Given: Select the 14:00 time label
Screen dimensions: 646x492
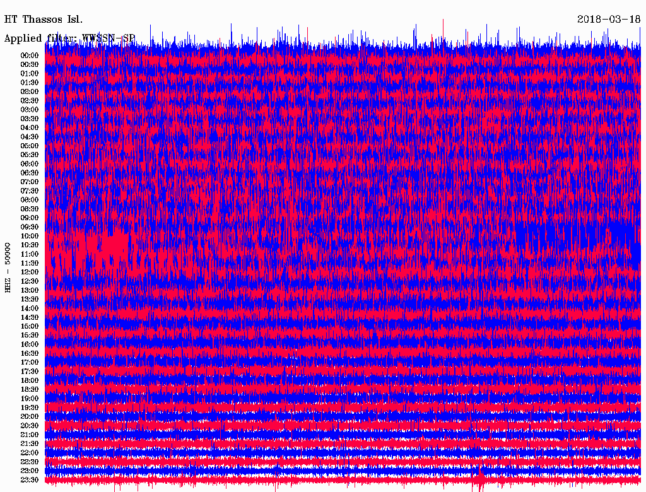Looking at the screenshot, I should [x=30, y=308].
